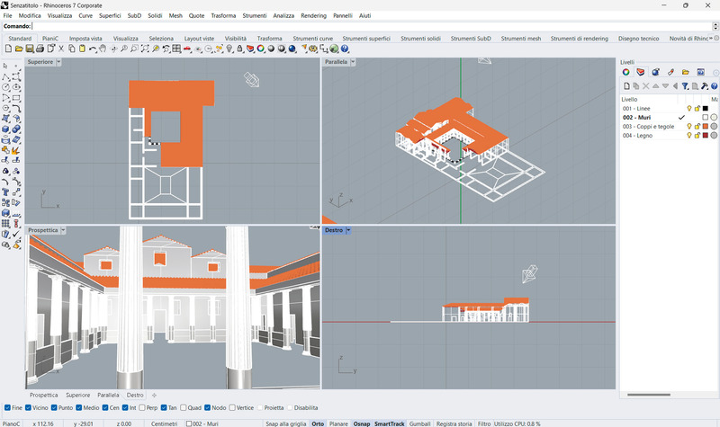Open the Parallela viewport dropdown arrow

tap(353, 62)
